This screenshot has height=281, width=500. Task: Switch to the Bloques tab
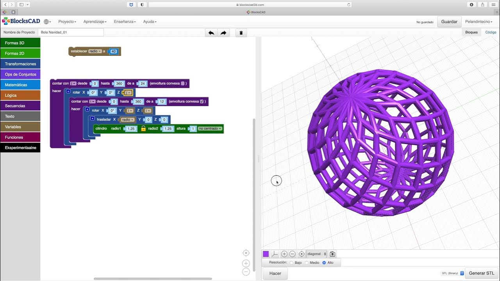(471, 32)
